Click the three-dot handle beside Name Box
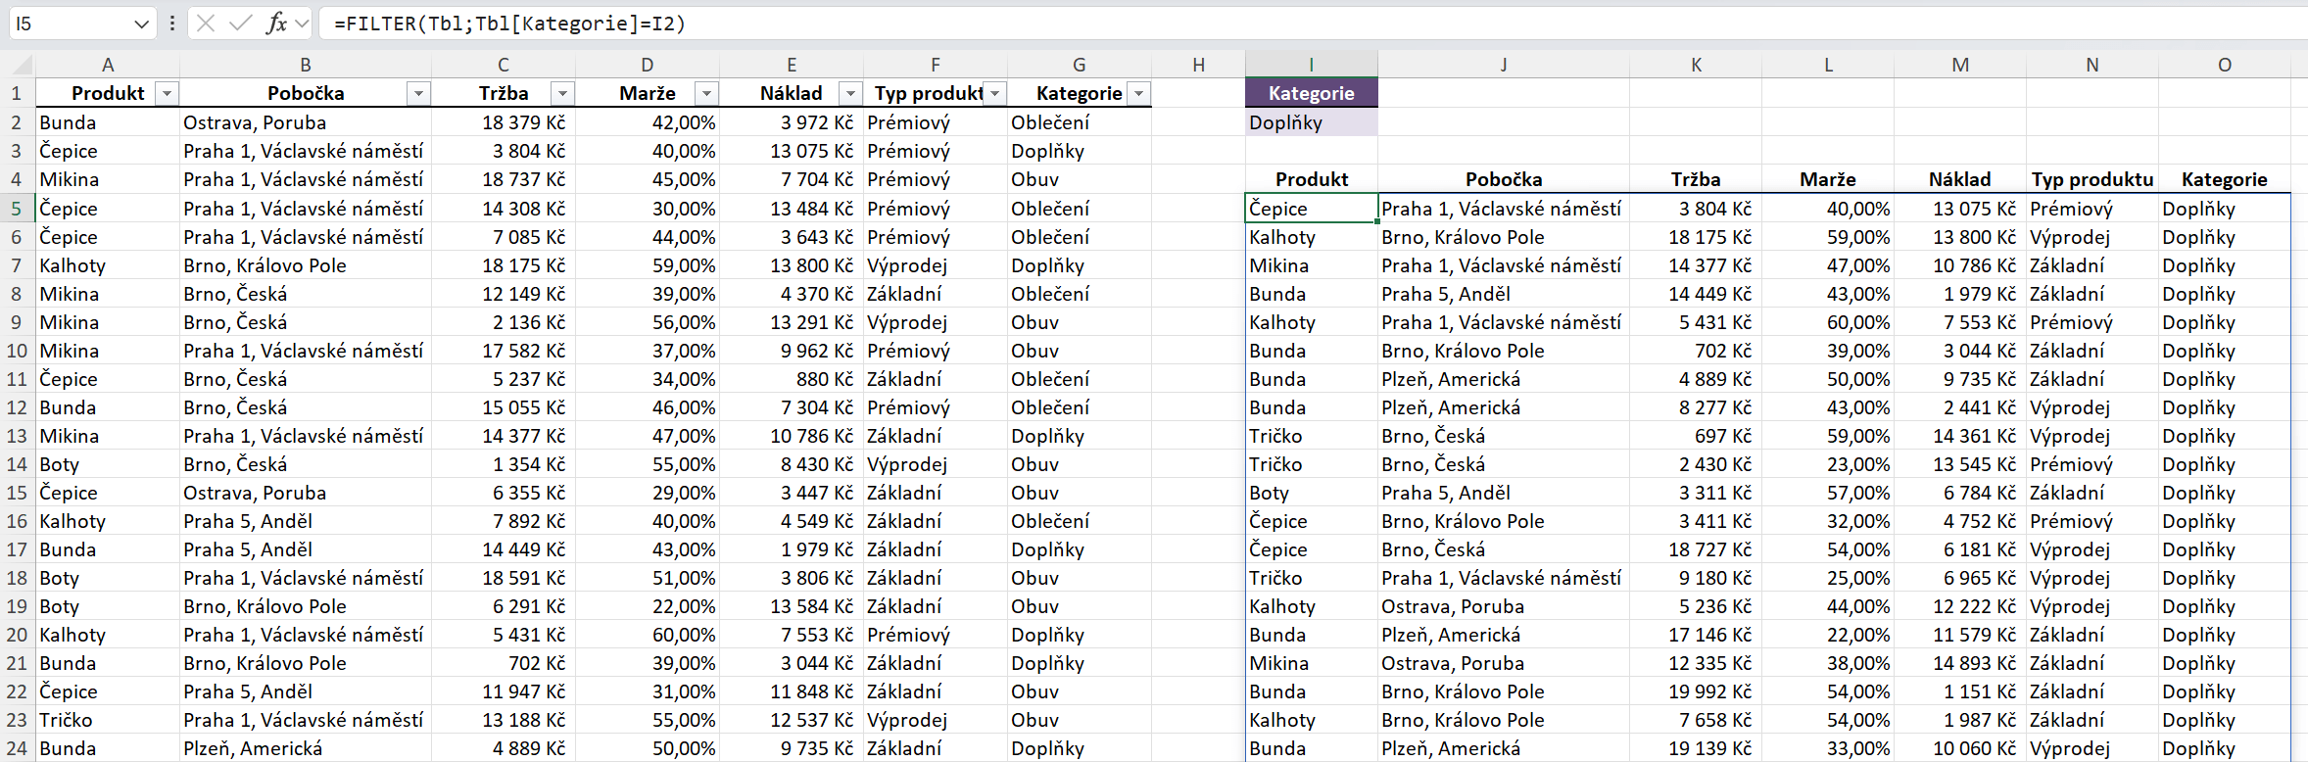The height and width of the screenshot is (762, 2308). click(172, 24)
